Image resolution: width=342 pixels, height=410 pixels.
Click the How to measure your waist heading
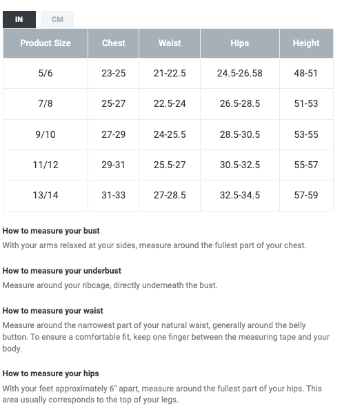53,311
